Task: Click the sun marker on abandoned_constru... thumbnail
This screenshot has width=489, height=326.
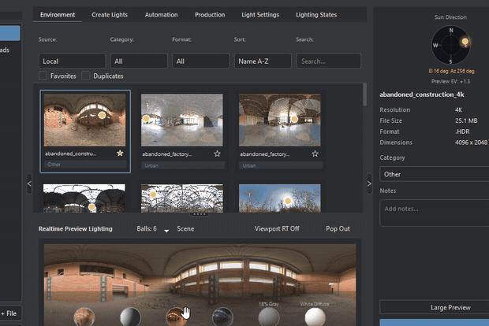Action: coord(102,115)
